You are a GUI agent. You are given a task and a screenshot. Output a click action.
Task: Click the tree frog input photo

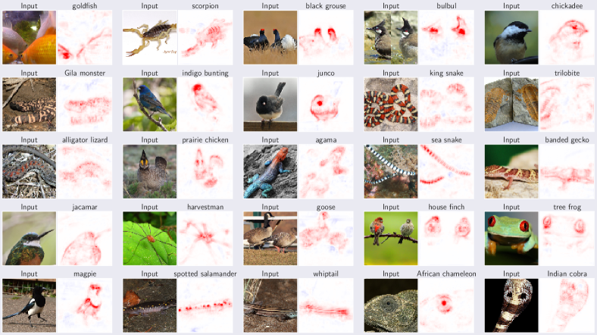(x=511, y=238)
